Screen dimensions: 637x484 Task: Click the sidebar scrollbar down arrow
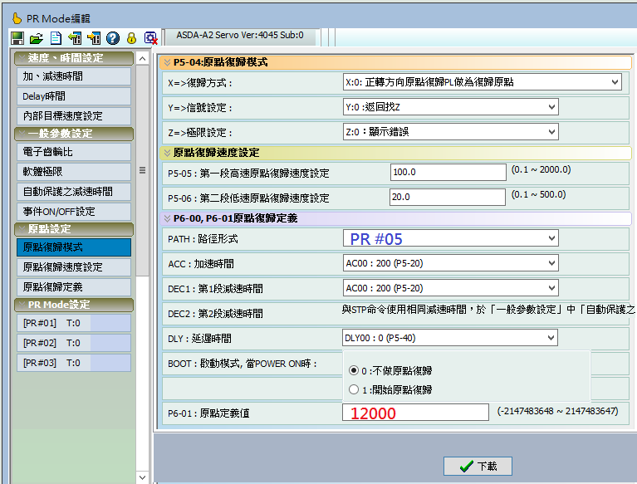tap(143, 477)
